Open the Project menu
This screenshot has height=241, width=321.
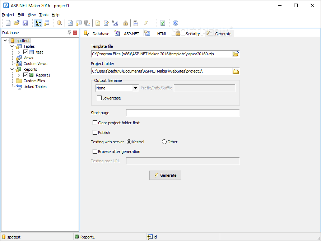[8, 15]
